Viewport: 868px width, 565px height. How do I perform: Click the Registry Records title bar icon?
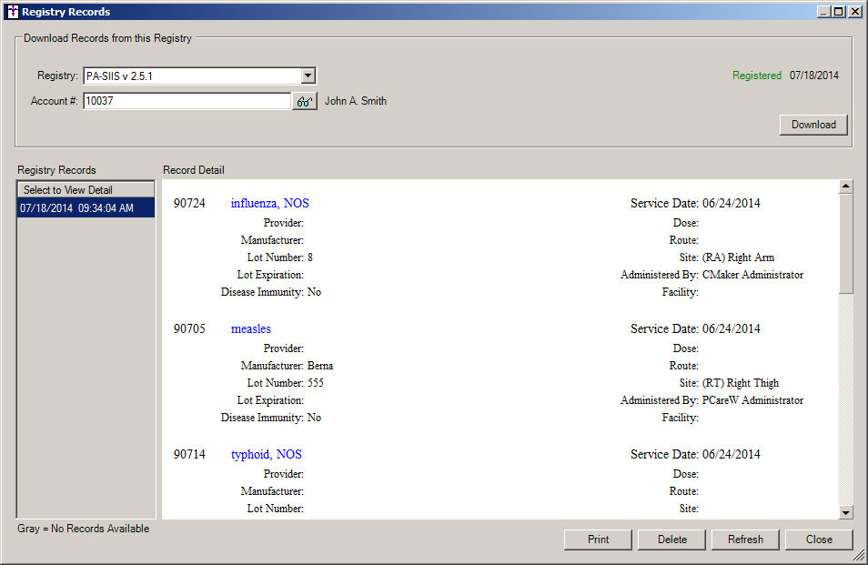(x=12, y=12)
